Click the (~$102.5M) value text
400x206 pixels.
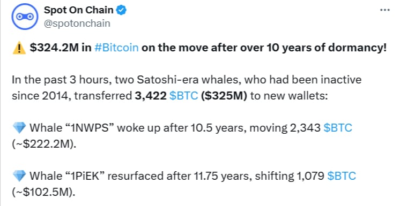pos(43,192)
